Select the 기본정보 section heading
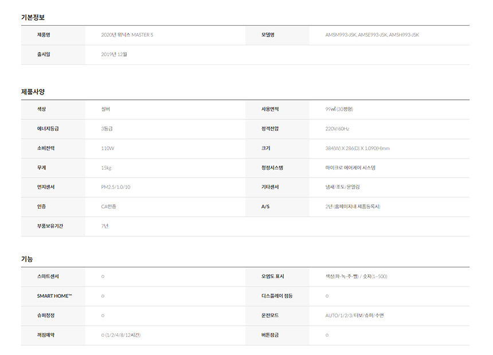Viewport: 493px width, 355px height. click(x=33, y=17)
